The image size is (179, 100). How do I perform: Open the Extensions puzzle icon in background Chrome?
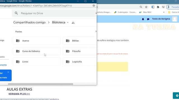(x=158, y=7)
